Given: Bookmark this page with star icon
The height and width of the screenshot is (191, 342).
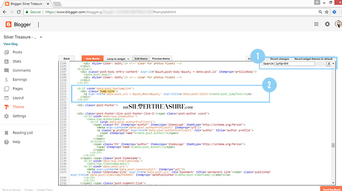Looking at the screenshot, I should [327, 12].
